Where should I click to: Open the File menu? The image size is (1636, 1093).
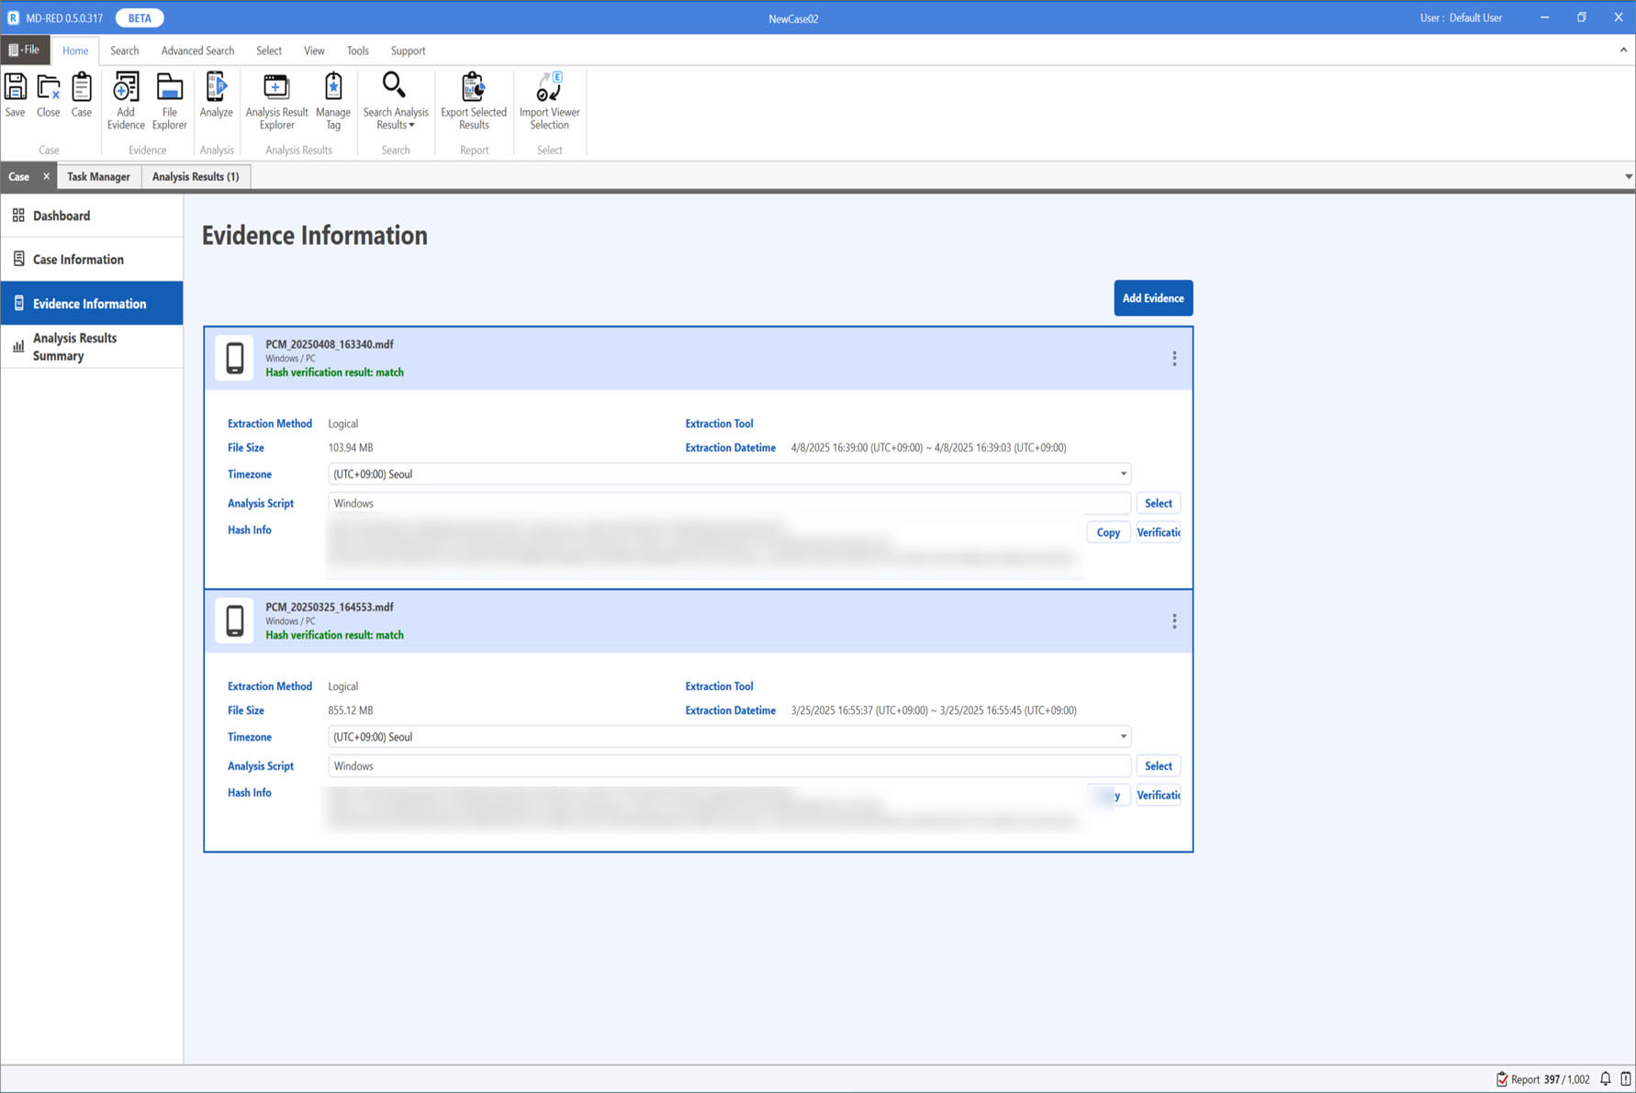(25, 50)
